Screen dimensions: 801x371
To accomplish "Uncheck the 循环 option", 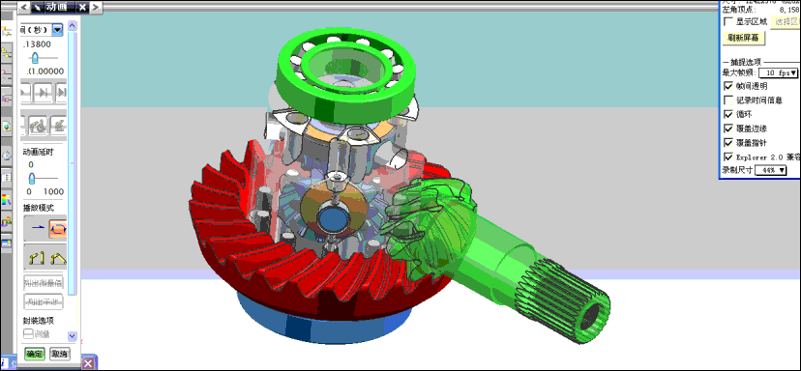I will point(728,114).
